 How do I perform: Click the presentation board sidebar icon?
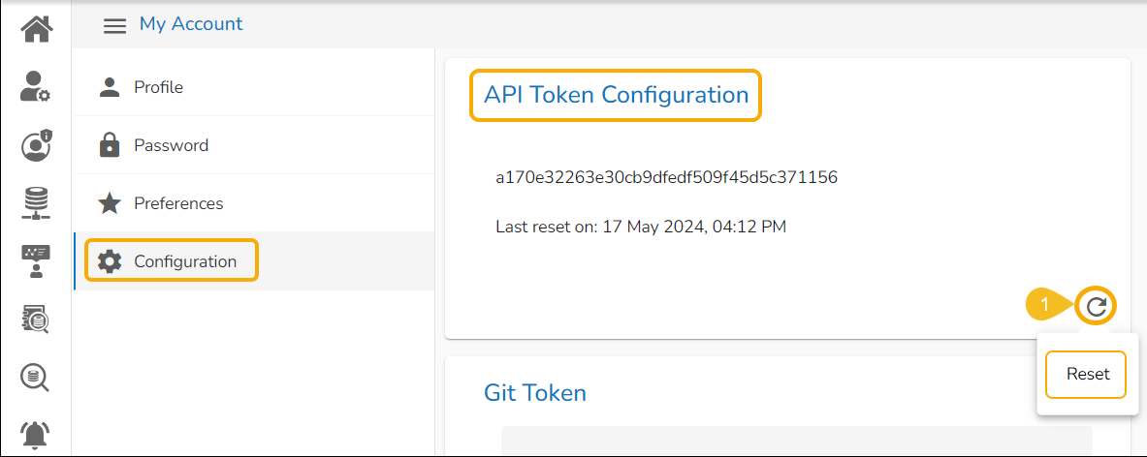[36, 261]
